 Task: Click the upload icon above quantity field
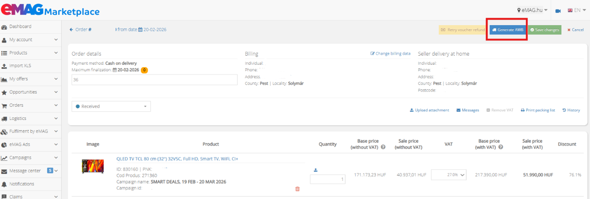pyautogui.click(x=316, y=170)
